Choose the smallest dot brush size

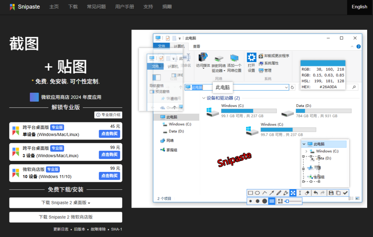point(250,201)
